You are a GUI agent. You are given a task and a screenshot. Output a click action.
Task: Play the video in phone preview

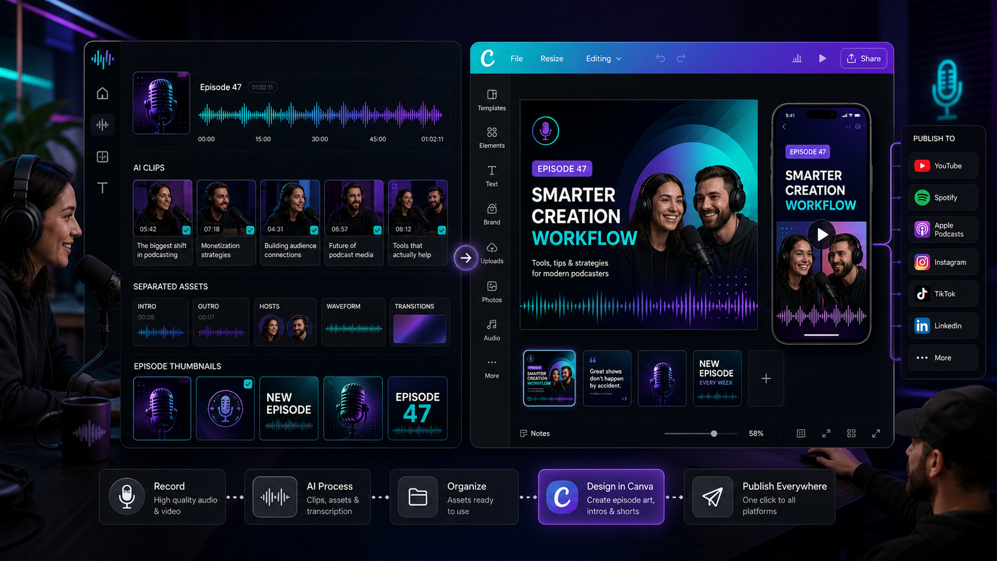point(822,234)
